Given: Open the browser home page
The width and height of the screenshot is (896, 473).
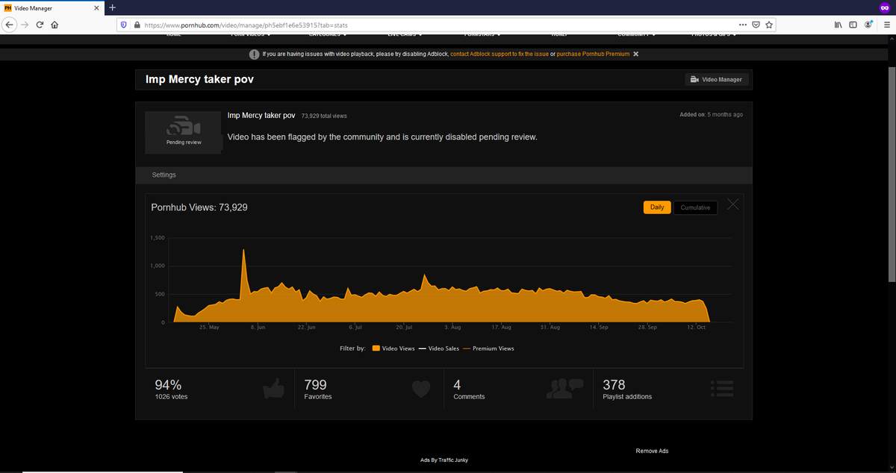Looking at the screenshot, I should pos(55,25).
